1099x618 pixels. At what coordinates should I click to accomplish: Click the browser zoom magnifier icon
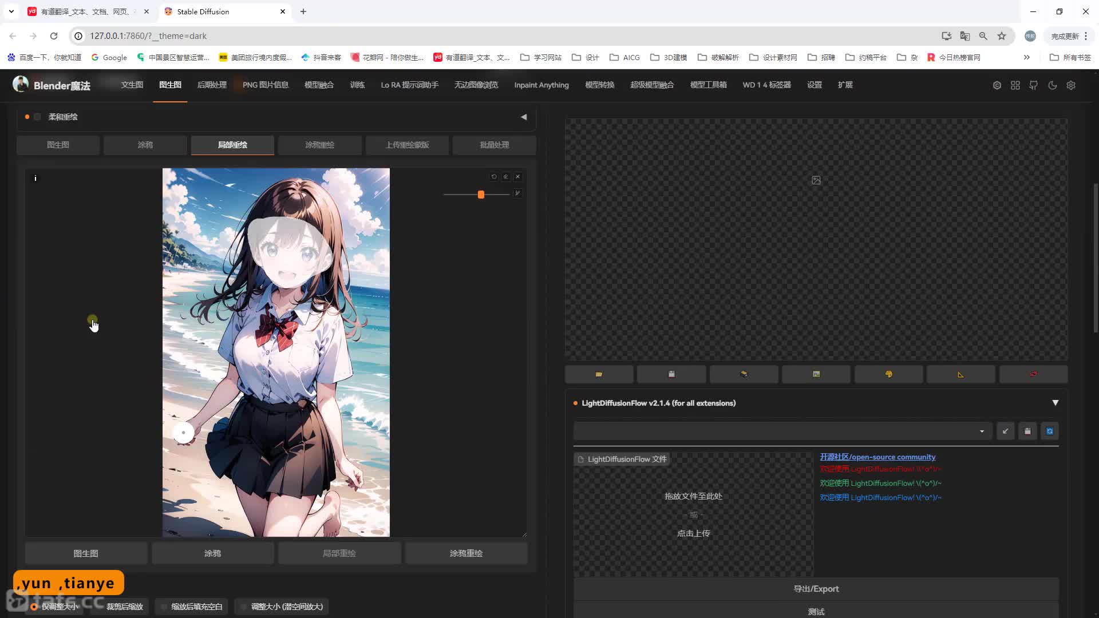click(983, 36)
